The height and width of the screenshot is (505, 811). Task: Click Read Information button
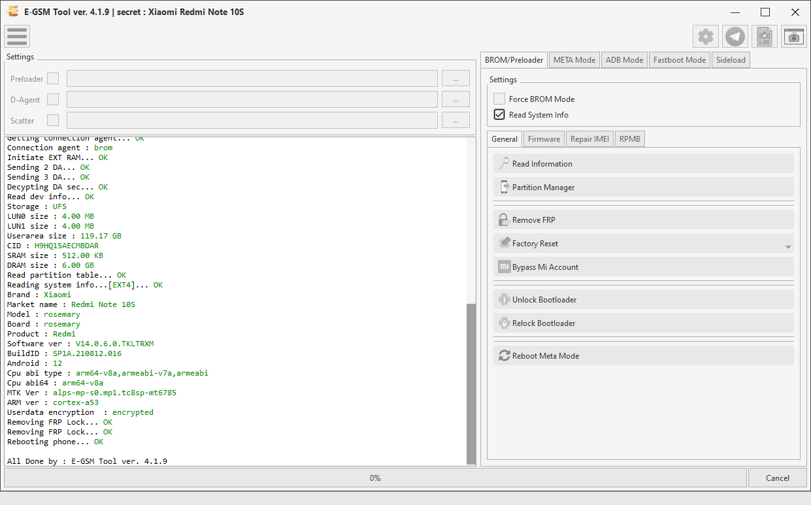click(644, 164)
